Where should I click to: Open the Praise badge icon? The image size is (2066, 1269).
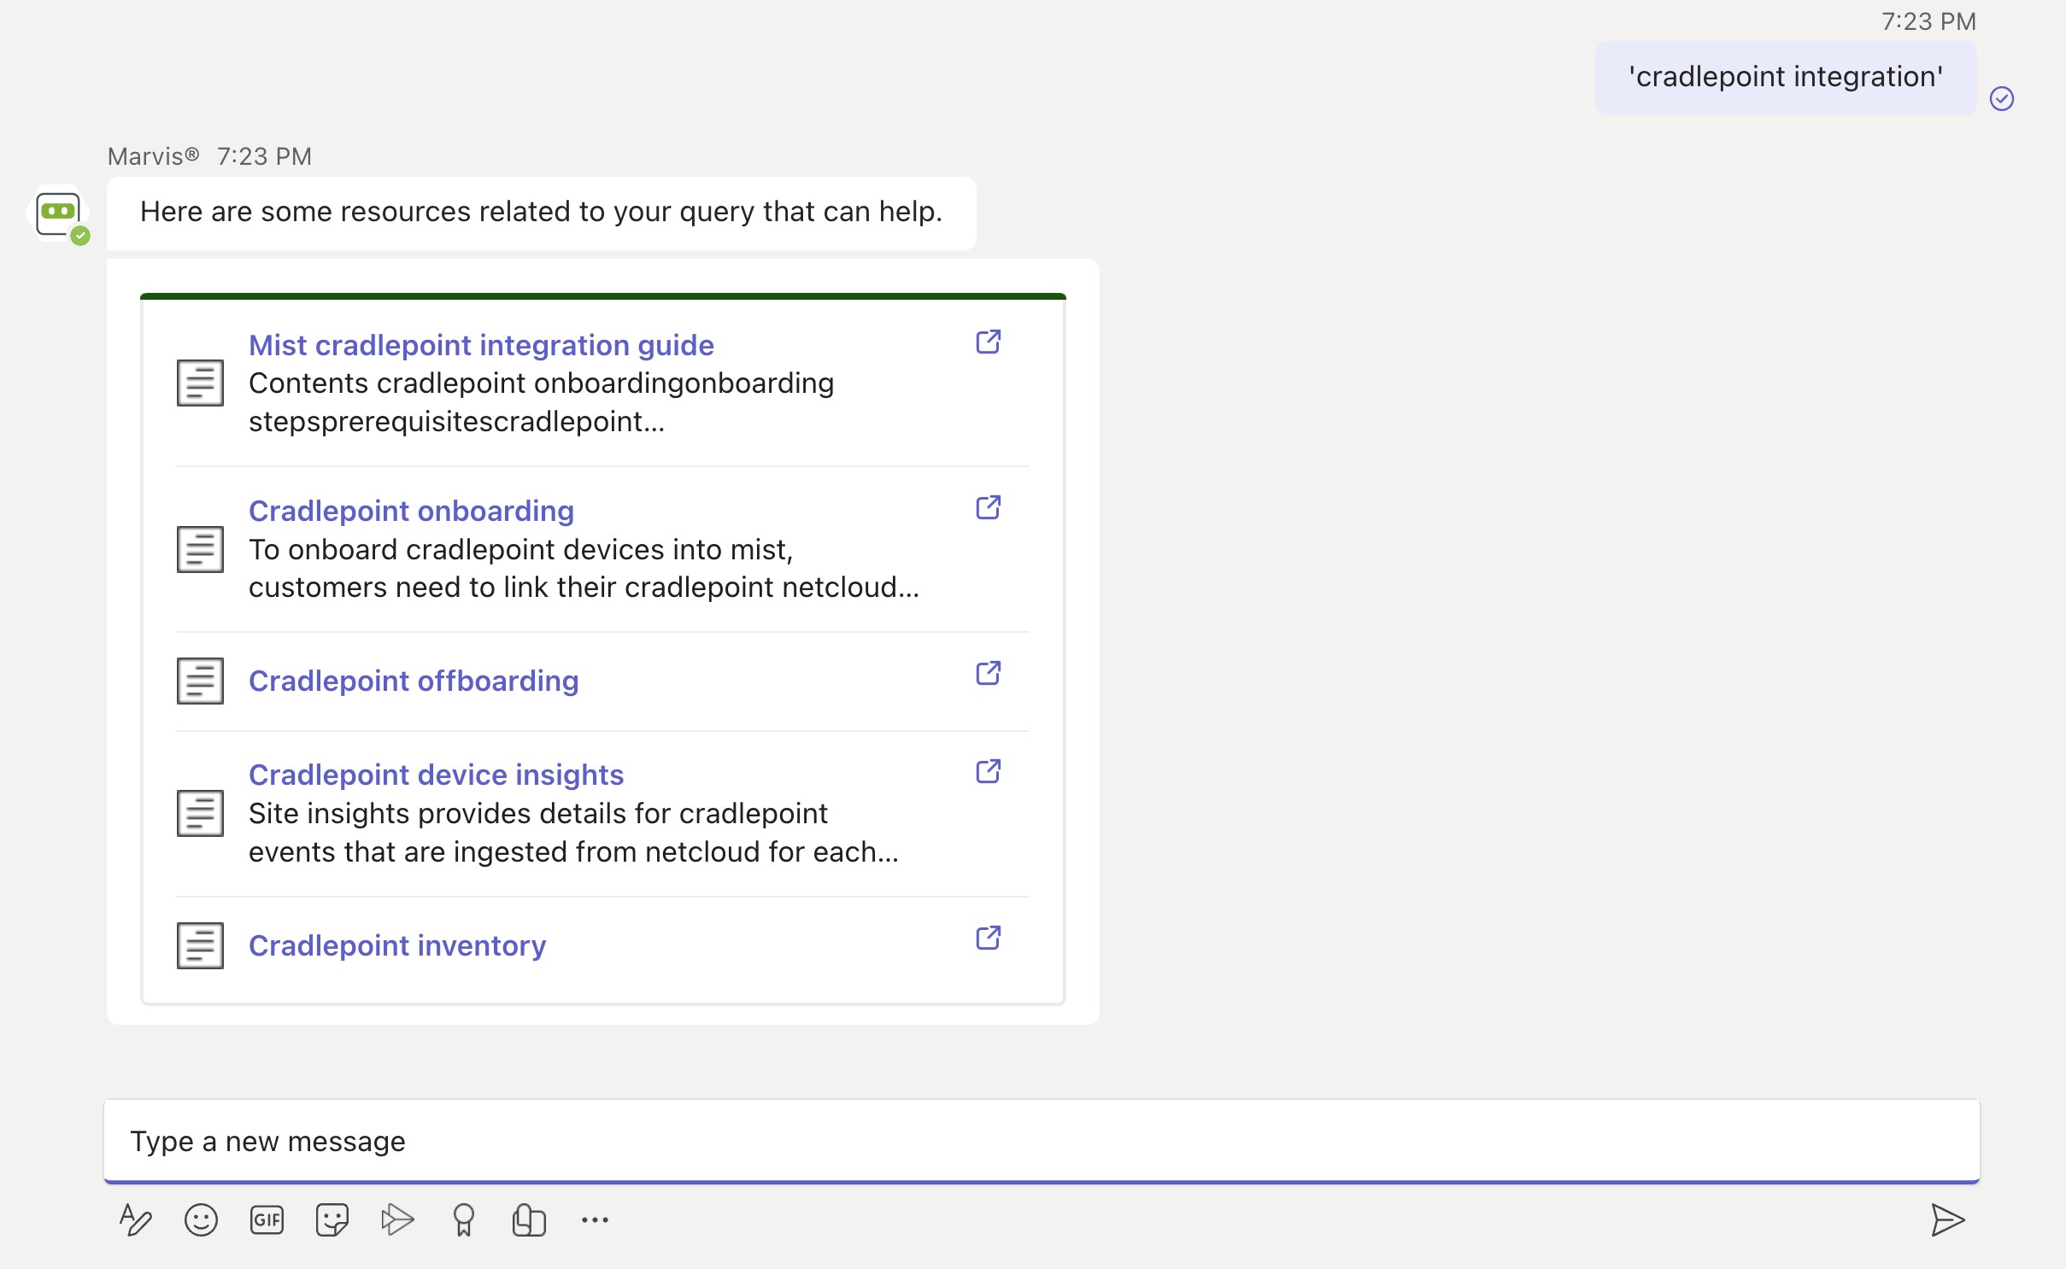coord(463,1219)
